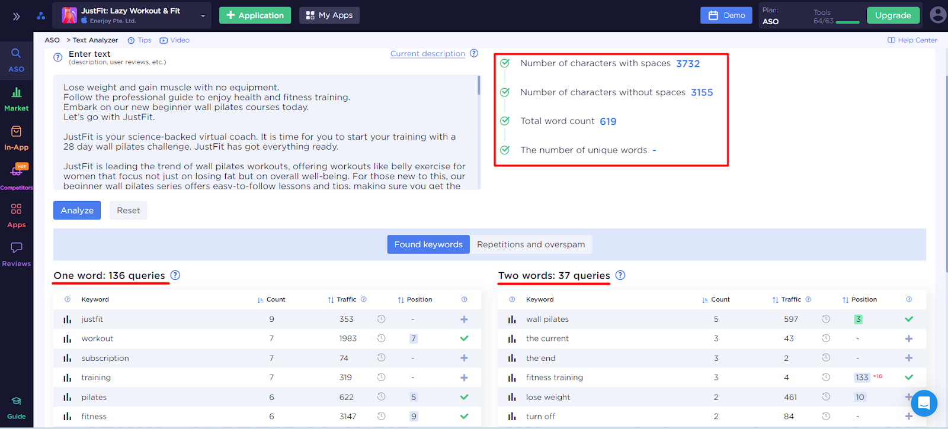Show help for Two words queries
This screenshot has width=948, height=429.
[620, 275]
